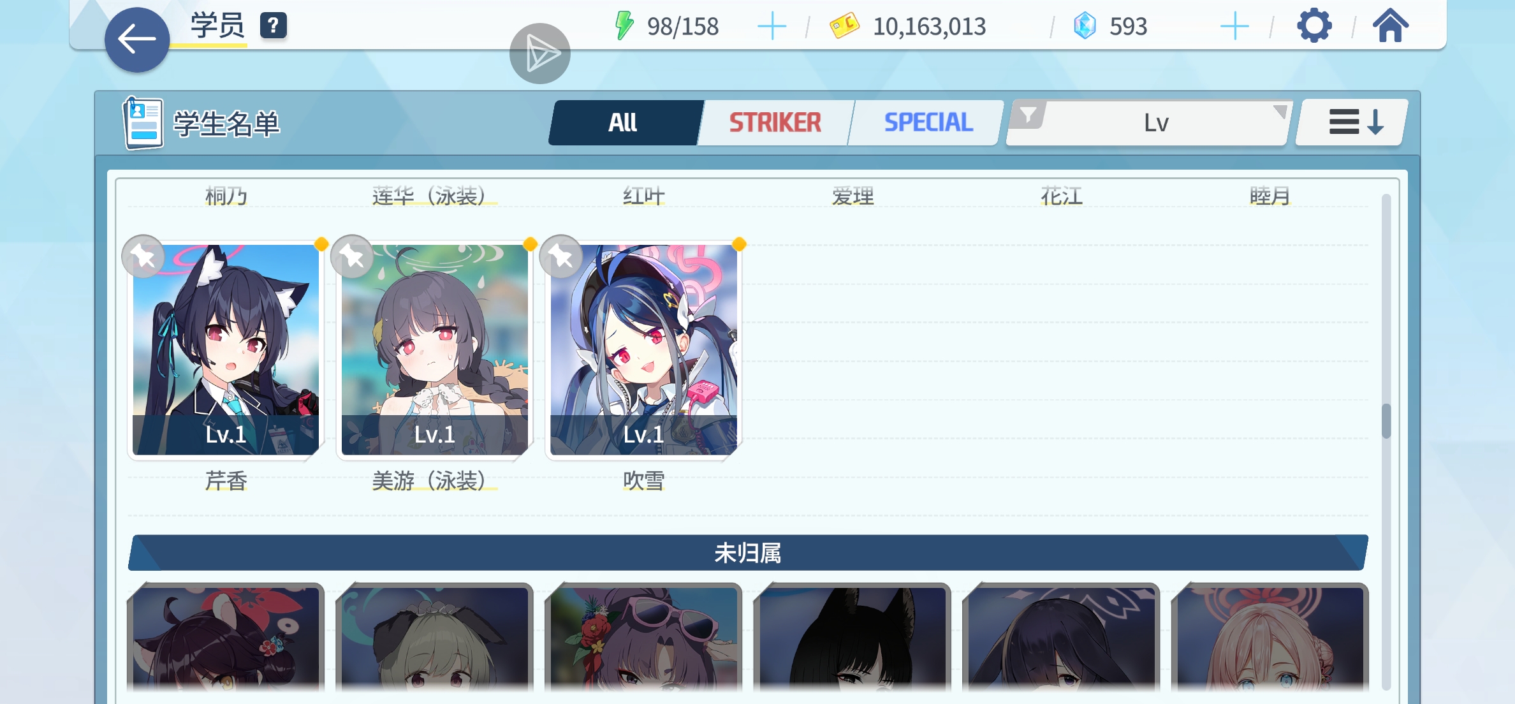
Task: Tap the gray paper-plane floating button
Action: (x=540, y=54)
